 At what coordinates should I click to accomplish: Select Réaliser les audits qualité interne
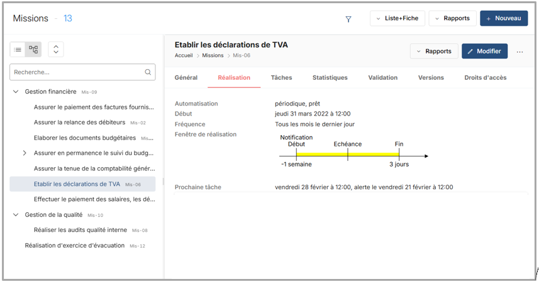coord(80,230)
